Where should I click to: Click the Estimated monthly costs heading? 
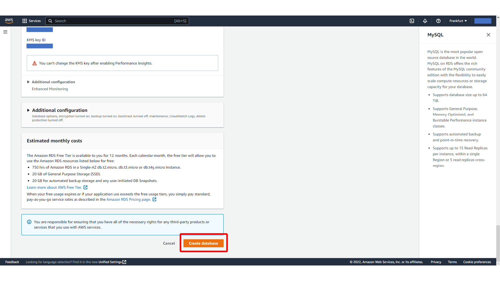point(54,141)
